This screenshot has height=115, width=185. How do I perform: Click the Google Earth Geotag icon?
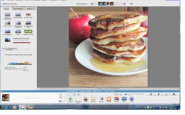pyautogui.click(x=131, y=99)
